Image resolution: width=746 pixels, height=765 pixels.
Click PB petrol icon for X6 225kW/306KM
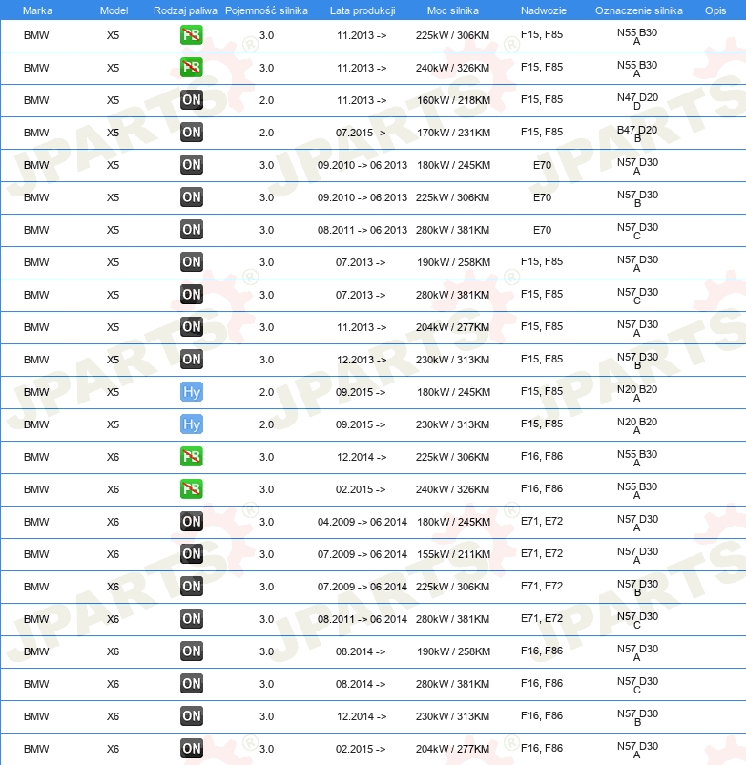pyautogui.click(x=191, y=457)
